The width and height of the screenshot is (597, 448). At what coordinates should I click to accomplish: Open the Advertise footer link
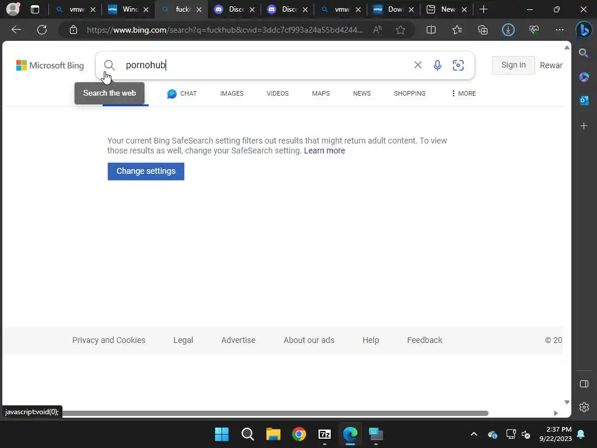pos(238,340)
